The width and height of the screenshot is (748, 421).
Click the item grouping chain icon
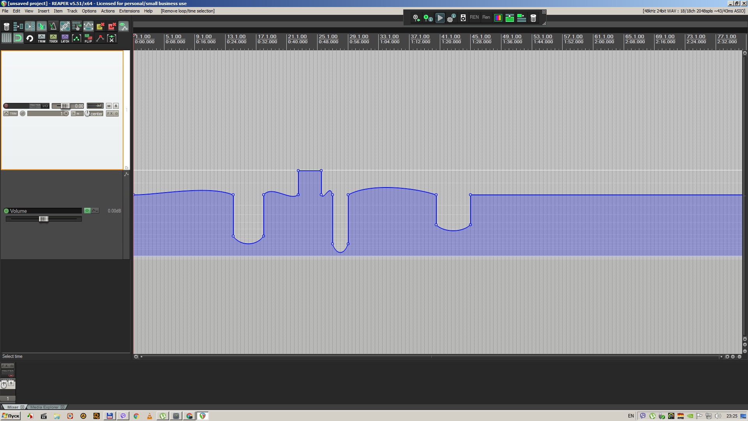click(x=65, y=26)
